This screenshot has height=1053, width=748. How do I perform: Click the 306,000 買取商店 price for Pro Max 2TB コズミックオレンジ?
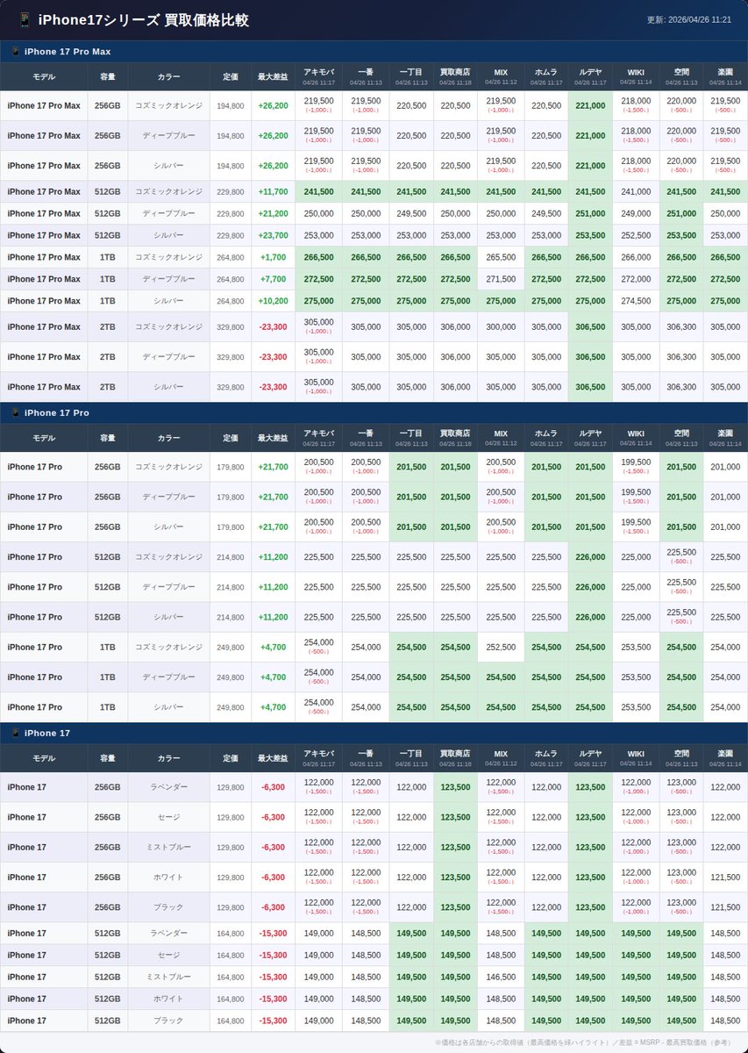tap(455, 327)
